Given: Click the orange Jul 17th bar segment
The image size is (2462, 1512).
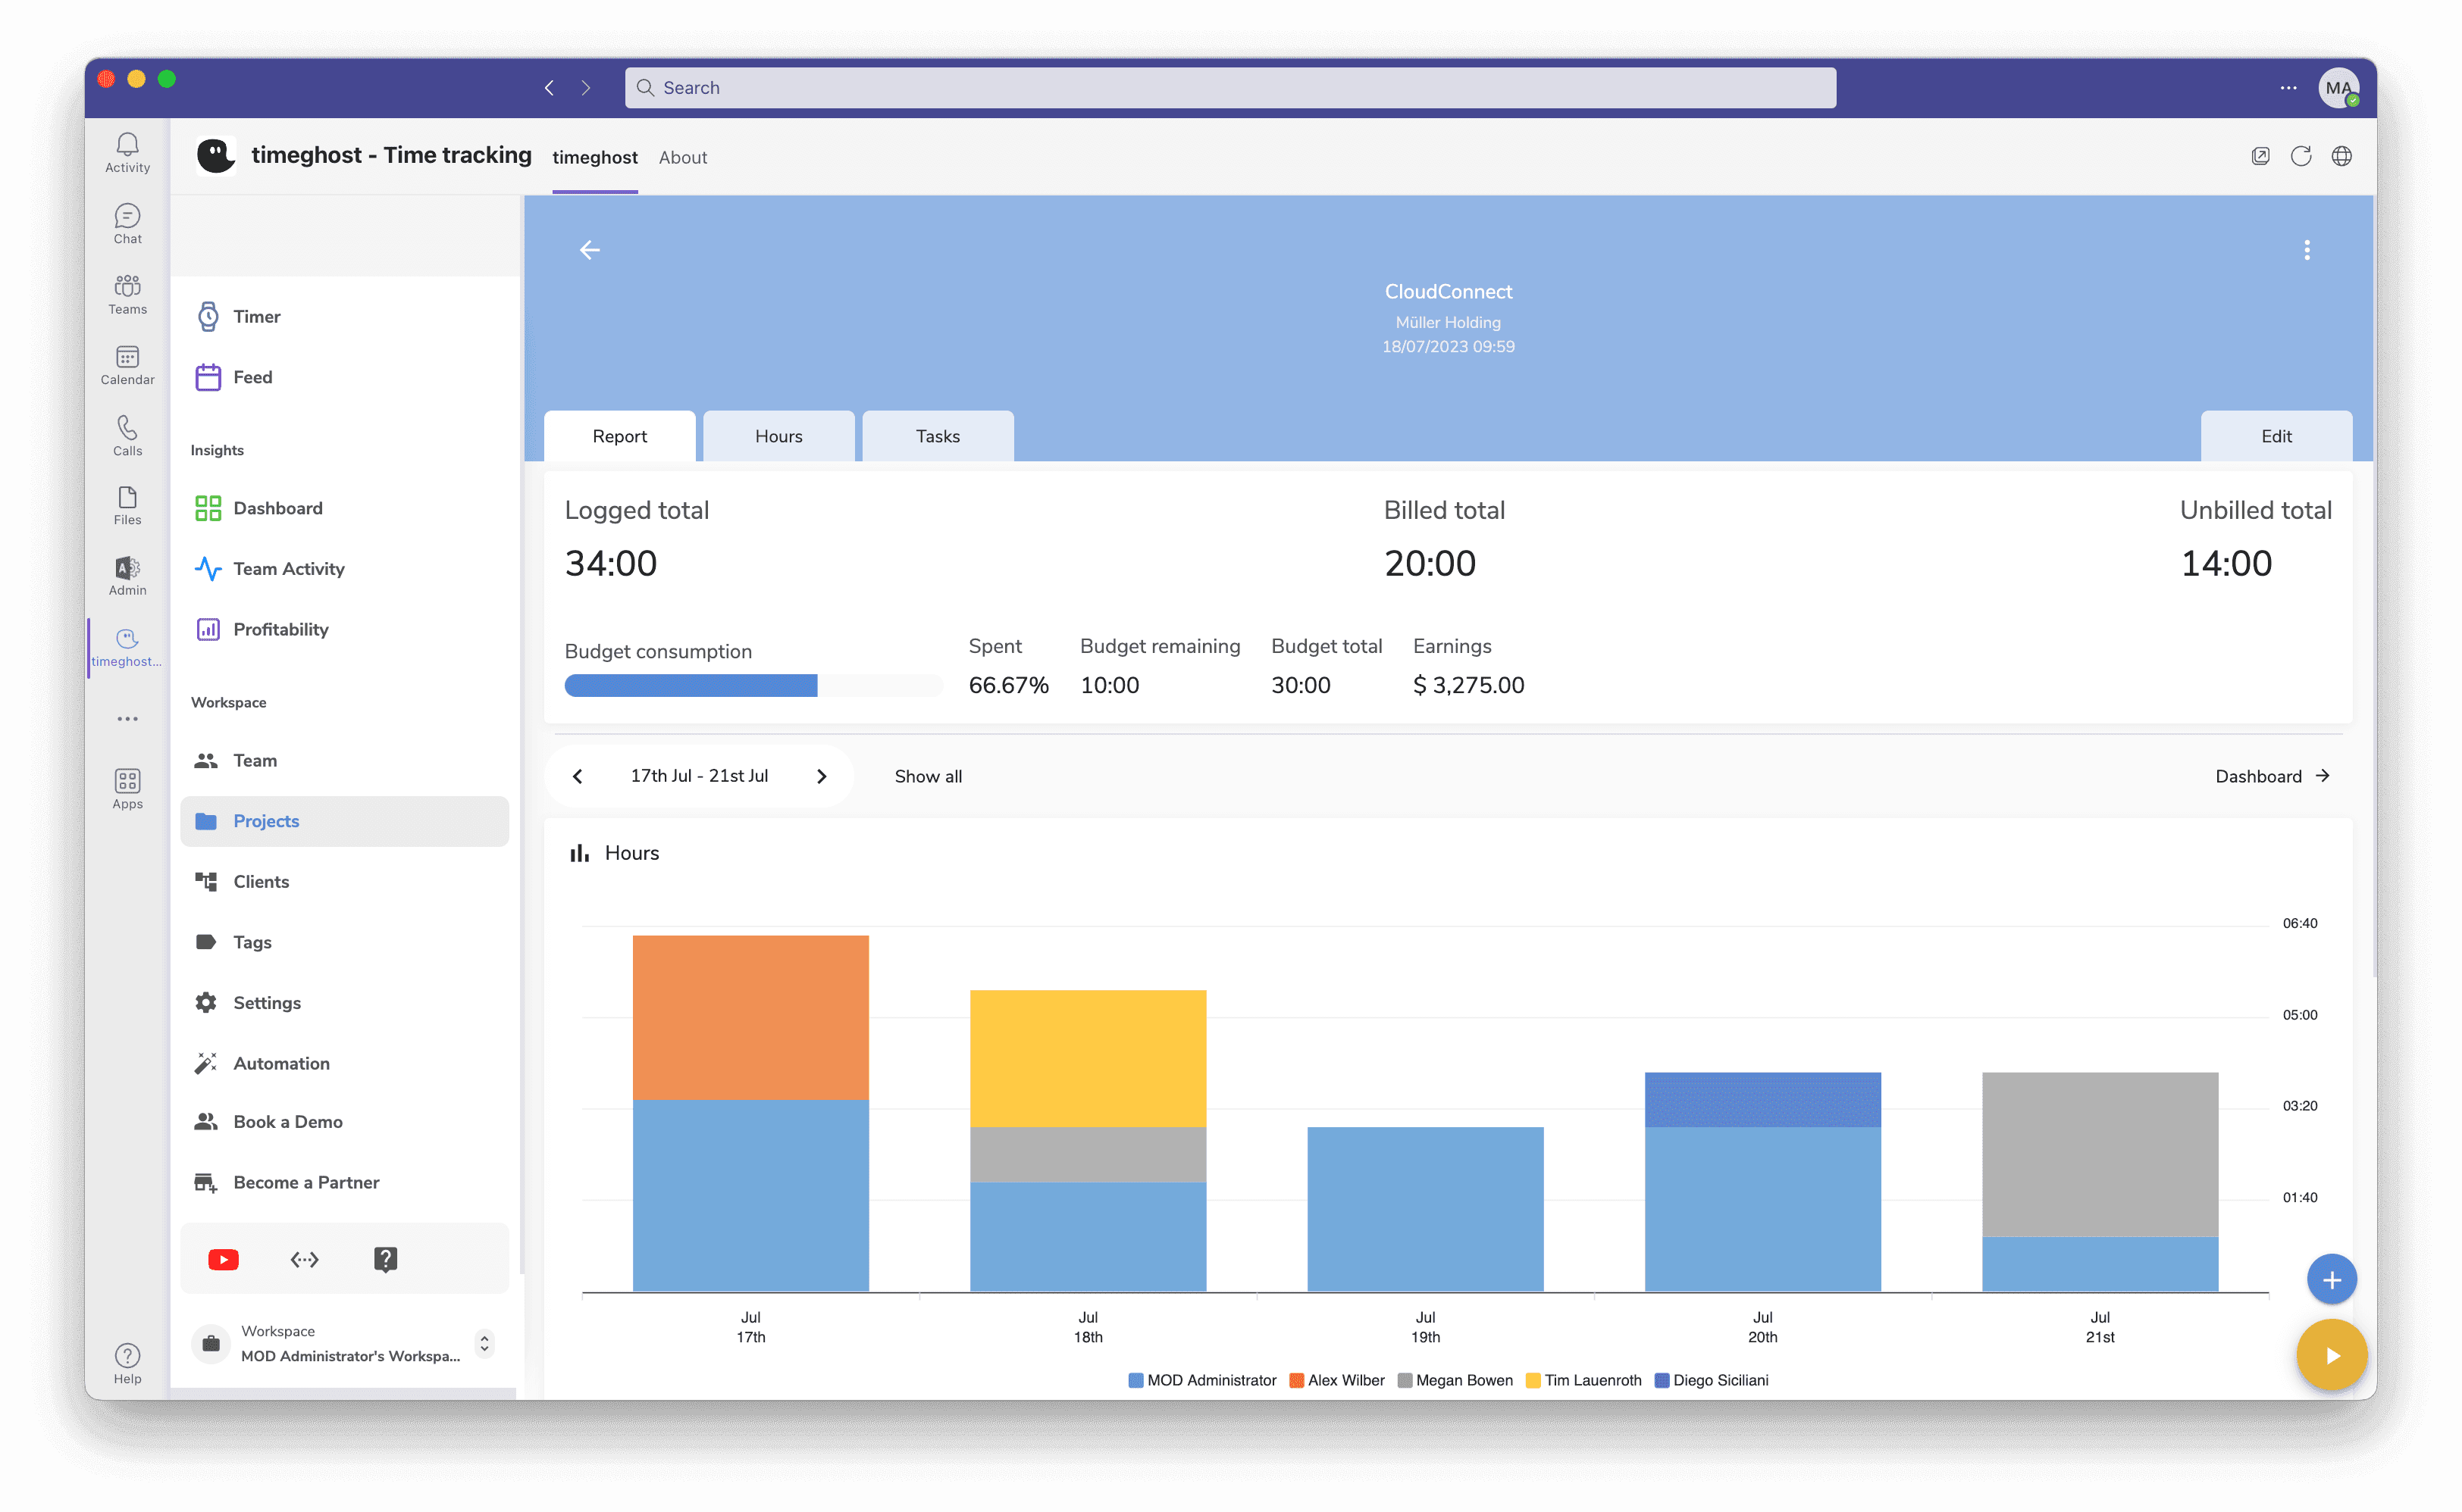Looking at the screenshot, I should [x=750, y=1017].
